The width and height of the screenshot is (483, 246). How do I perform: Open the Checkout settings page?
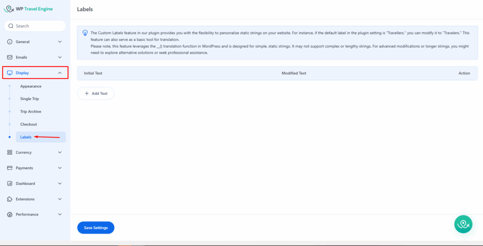28,124
